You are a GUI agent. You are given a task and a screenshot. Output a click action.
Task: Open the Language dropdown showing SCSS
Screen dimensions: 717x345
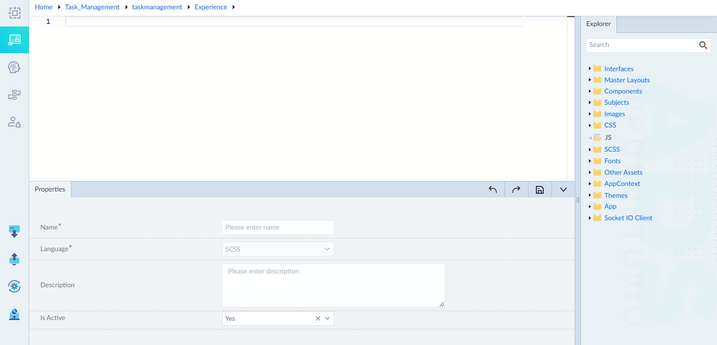(x=278, y=249)
